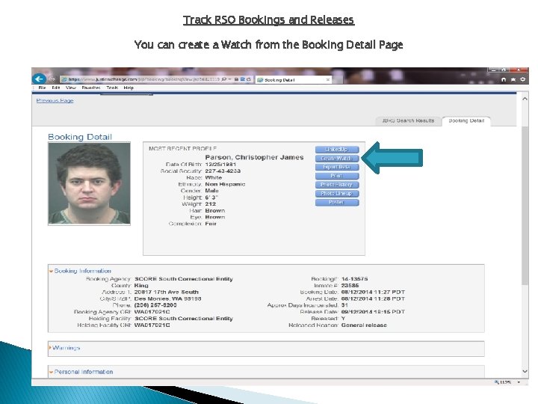Click the Booking Detail heading
Image resolution: width=538 pixels, height=404 pixels.
[80, 137]
